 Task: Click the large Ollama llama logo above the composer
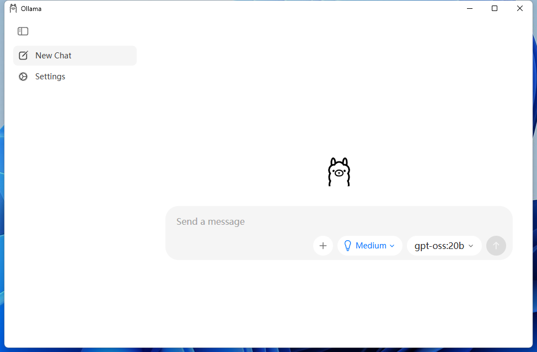[339, 171]
